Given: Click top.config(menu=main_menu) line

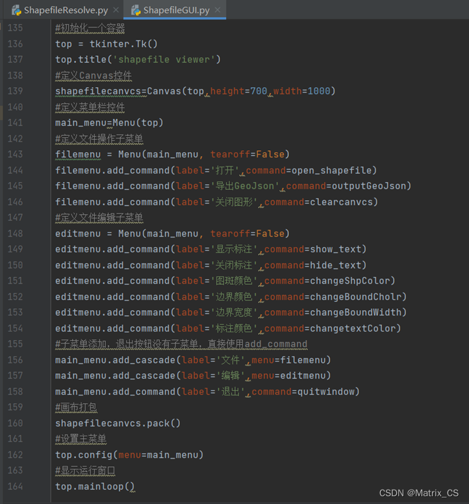Looking at the screenshot, I should 129,455.
